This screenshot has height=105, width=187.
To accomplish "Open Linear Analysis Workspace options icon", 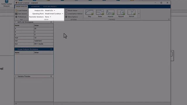I will coord(51,49).
